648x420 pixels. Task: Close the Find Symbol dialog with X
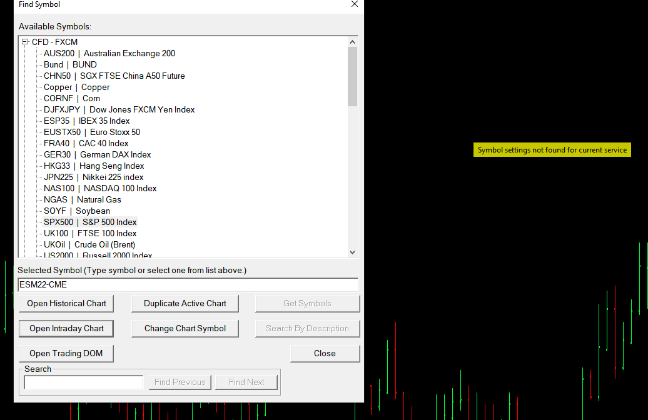355,4
